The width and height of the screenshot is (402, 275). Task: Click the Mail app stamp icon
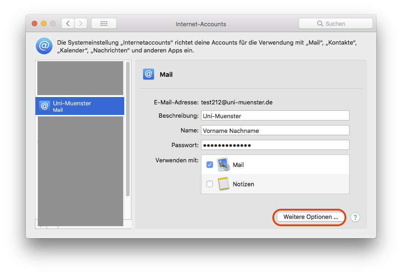(223, 165)
